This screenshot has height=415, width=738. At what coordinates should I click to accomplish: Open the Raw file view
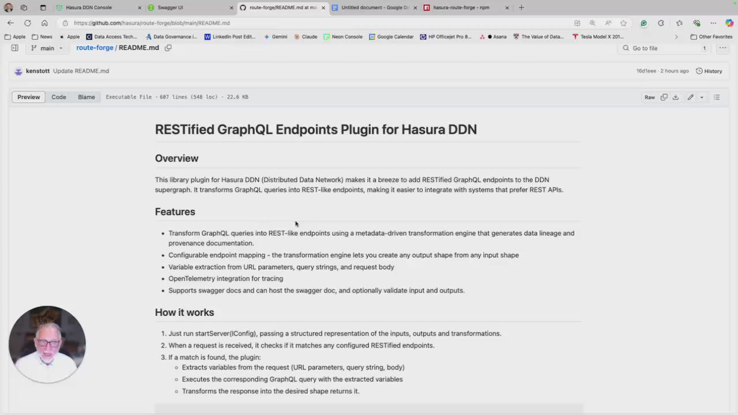coord(650,97)
